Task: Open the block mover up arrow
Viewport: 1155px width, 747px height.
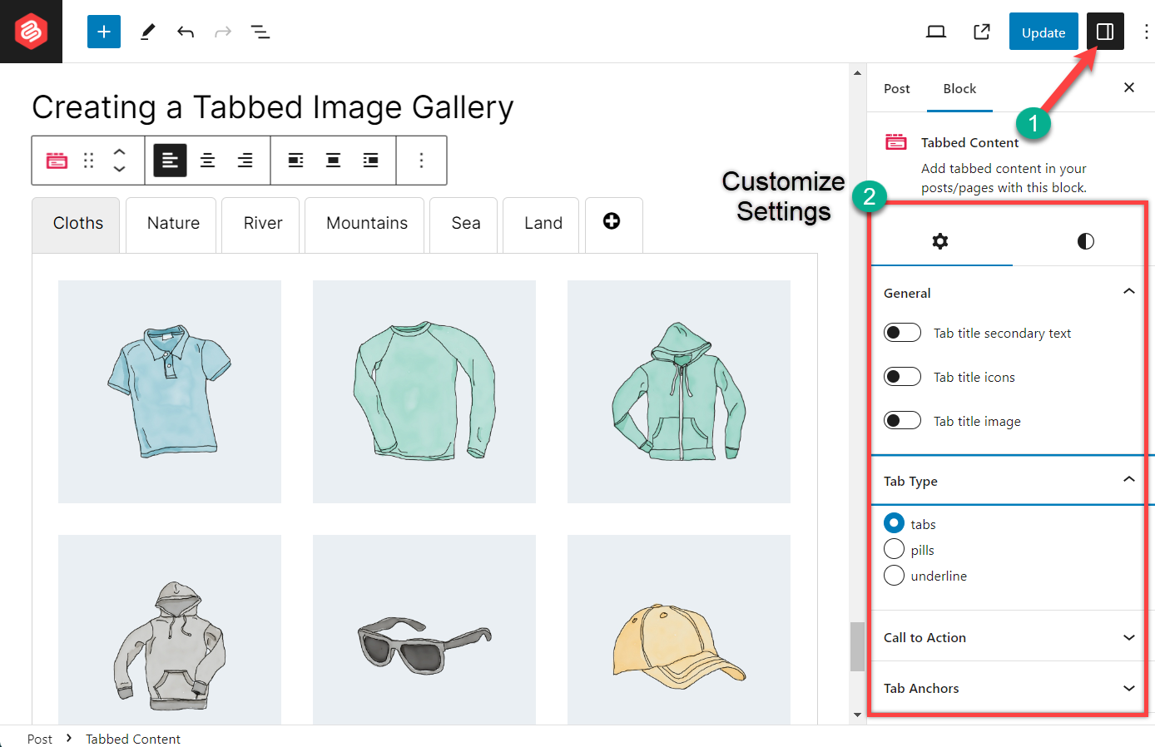Action: (119, 153)
